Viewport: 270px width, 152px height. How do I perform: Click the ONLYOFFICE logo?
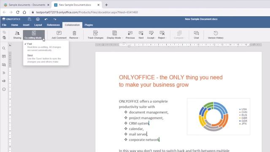[x=11, y=19]
